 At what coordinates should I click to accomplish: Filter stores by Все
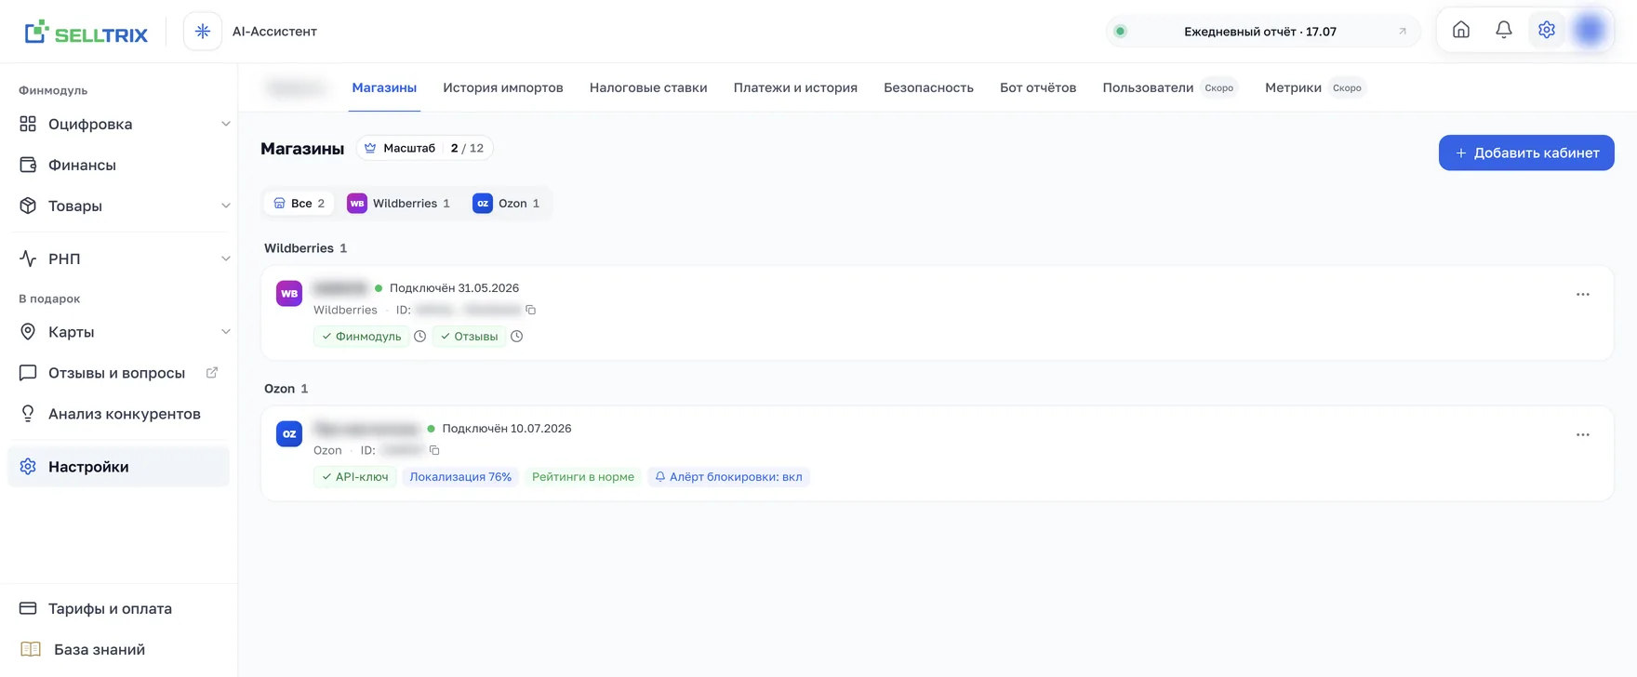[x=299, y=203]
